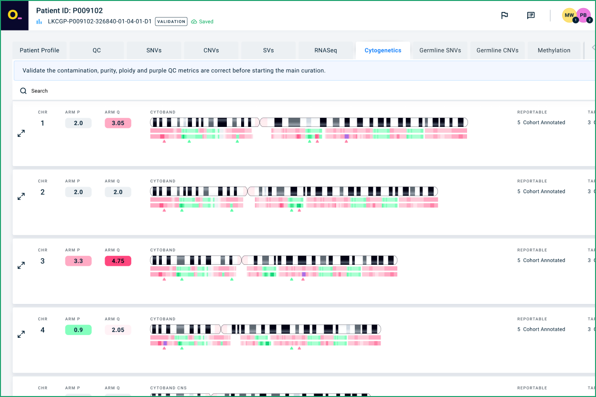This screenshot has width=596, height=397.
Task: Open the Germline CNVs tab
Action: coord(498,50)
